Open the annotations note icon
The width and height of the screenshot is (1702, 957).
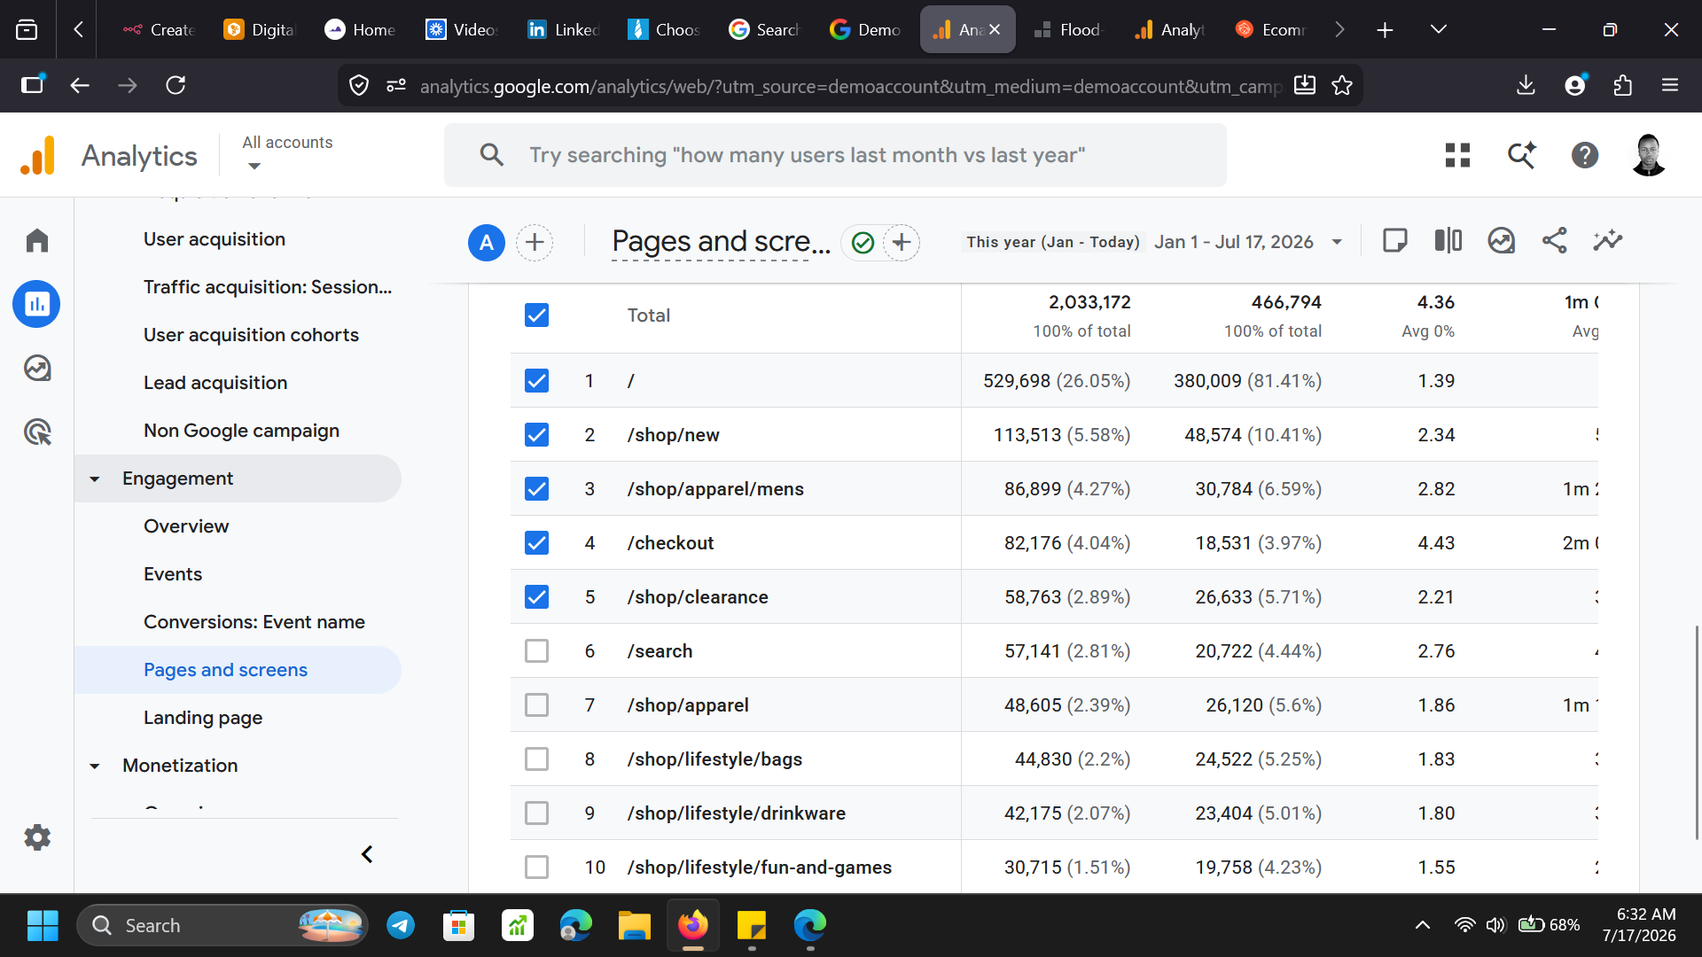(1395, 240)
